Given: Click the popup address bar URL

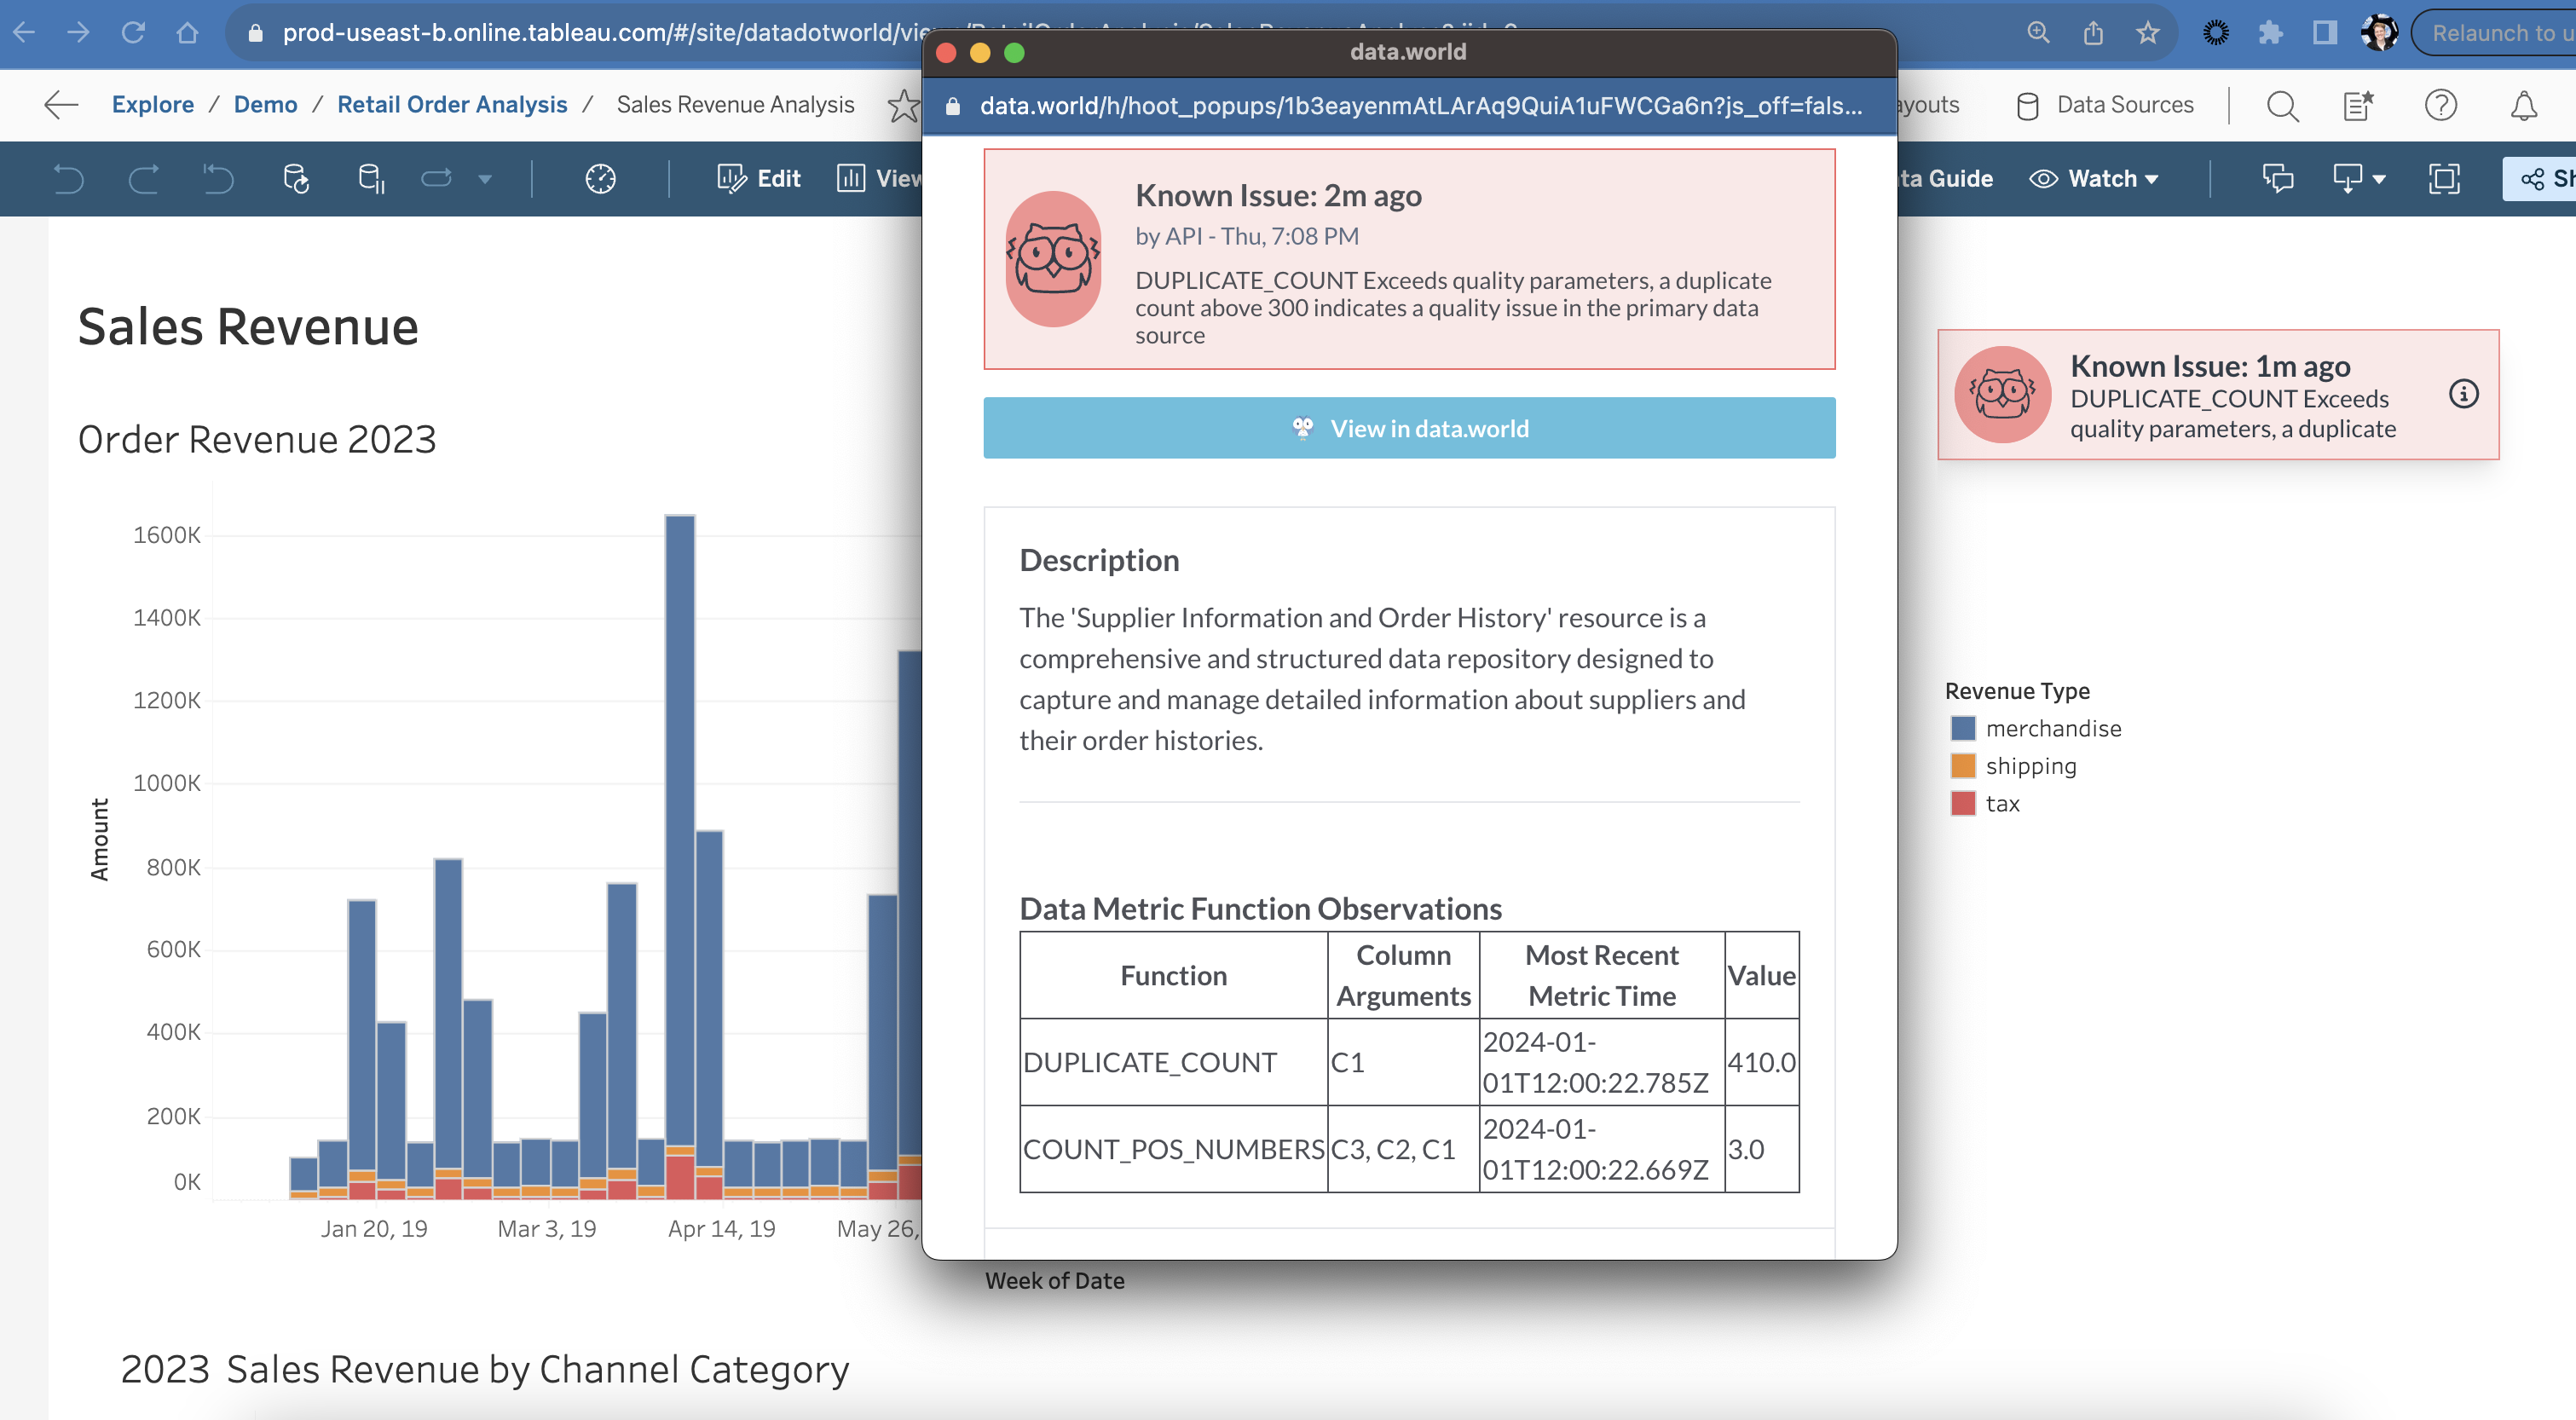Looking at the screenshot, I should coord(1421,105).
